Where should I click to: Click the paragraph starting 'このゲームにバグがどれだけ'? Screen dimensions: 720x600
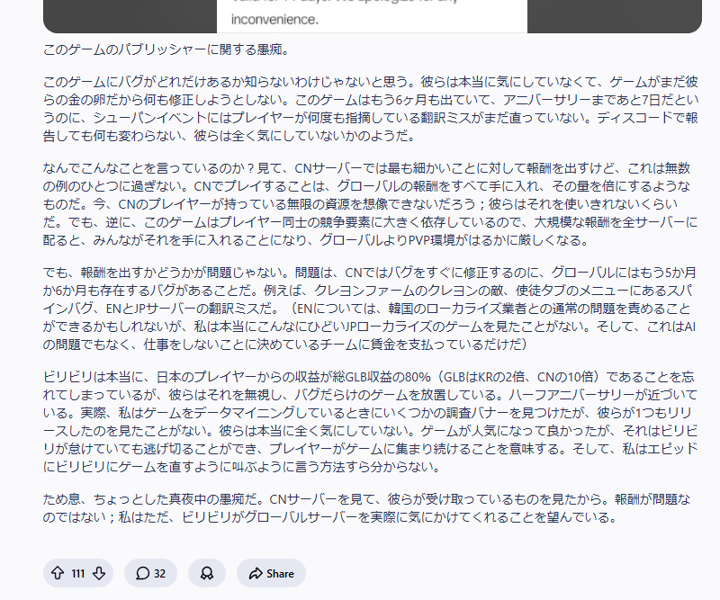(371, 109)
